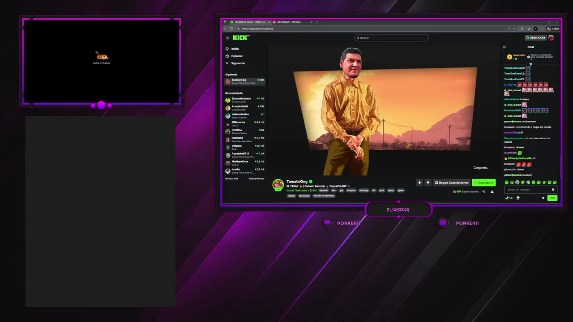The height and width of the screenshot is (322, 573).
Task: Open the Copilot button in browser toolbar
Action: pyautogui.click(x=553, y=29)
